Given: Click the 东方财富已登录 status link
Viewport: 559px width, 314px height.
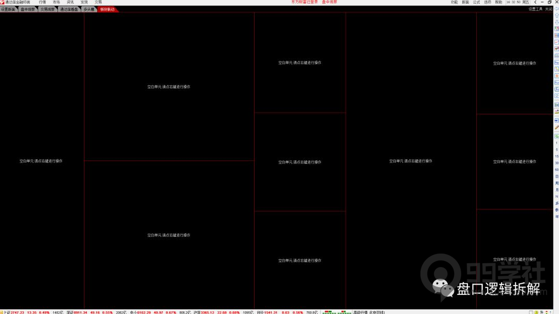Looking at the screenshot, I should point(305,2).
